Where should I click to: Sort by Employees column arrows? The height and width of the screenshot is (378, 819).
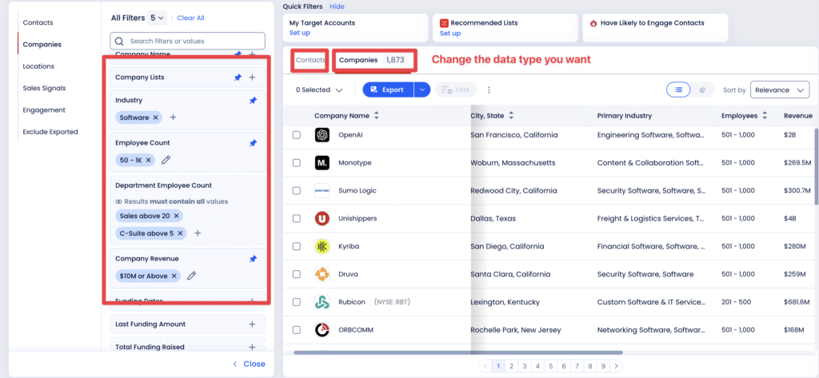pos(765,116)
